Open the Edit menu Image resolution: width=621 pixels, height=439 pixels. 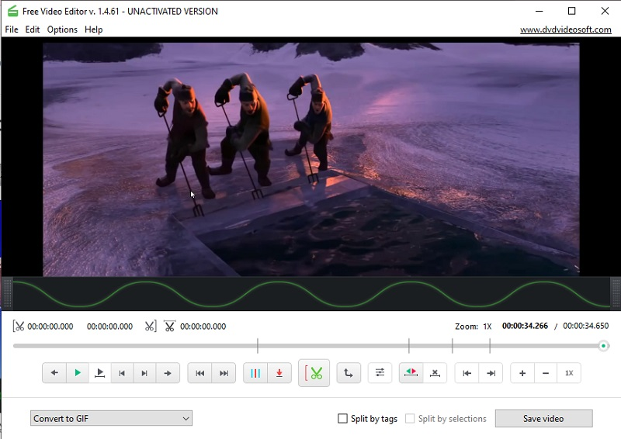coord(33,29)
